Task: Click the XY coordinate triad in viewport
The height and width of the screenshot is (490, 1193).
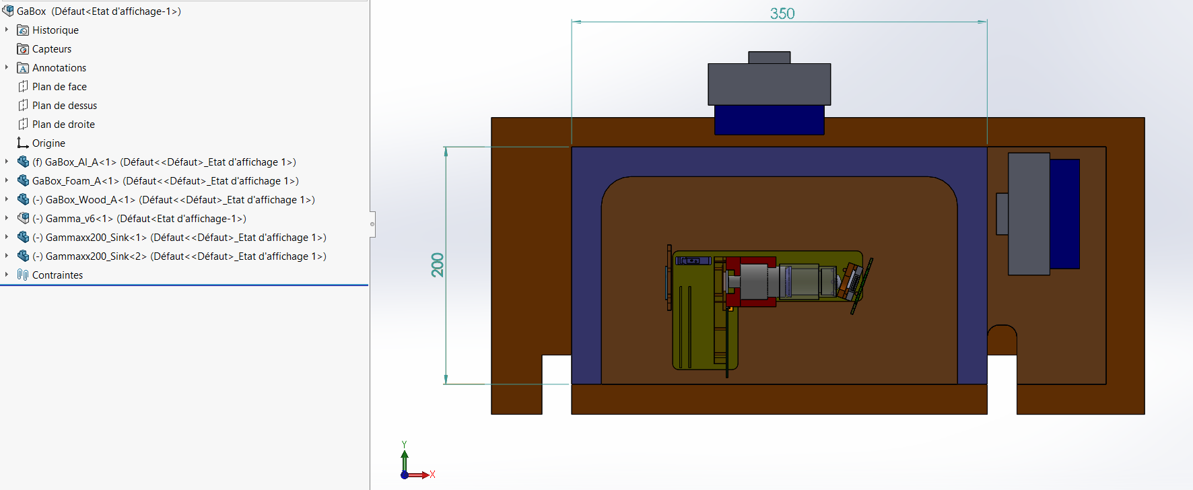Action: 417,461
